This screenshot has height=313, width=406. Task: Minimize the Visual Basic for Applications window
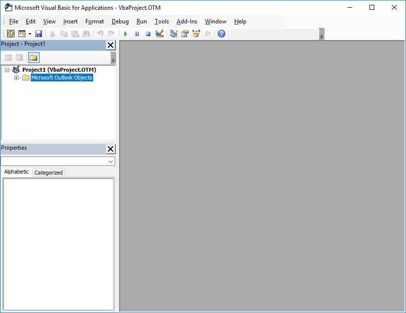click(350, 7)
